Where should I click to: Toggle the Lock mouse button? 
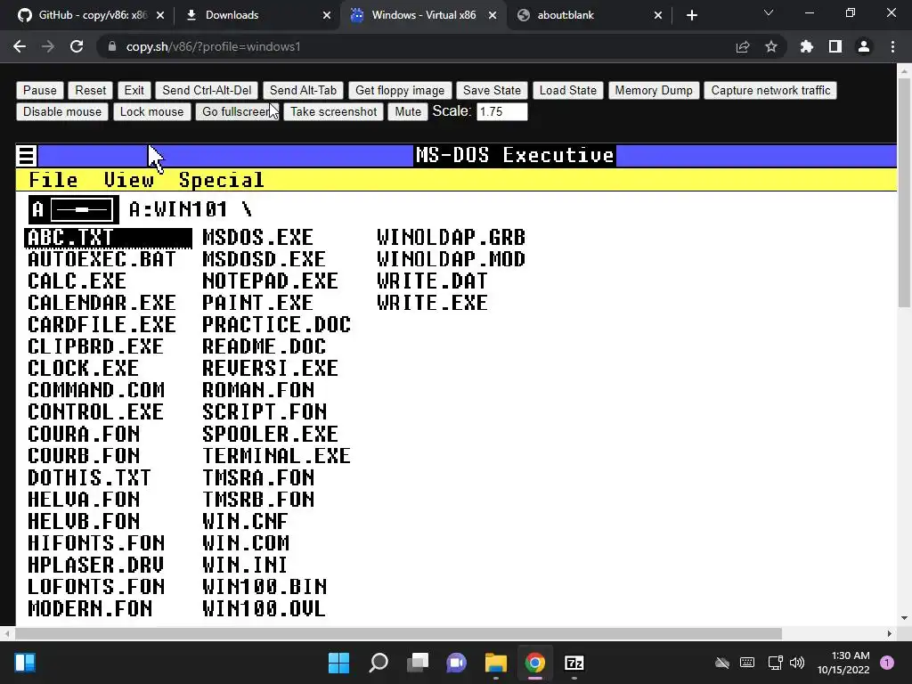tap(151, 111)
